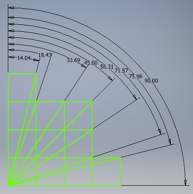Click the arrowhead ending the 33.69 arc
Image resolution: width=193 pixels, height=194 pixels.
click(84, 66)
